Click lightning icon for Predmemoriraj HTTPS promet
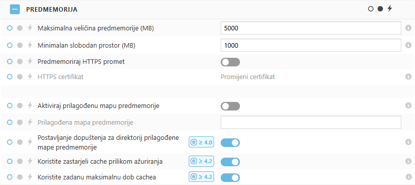 coord(30,61)
